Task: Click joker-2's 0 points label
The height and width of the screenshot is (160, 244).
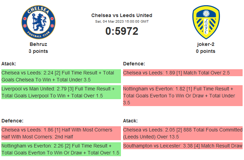Action: pos(206,51)
